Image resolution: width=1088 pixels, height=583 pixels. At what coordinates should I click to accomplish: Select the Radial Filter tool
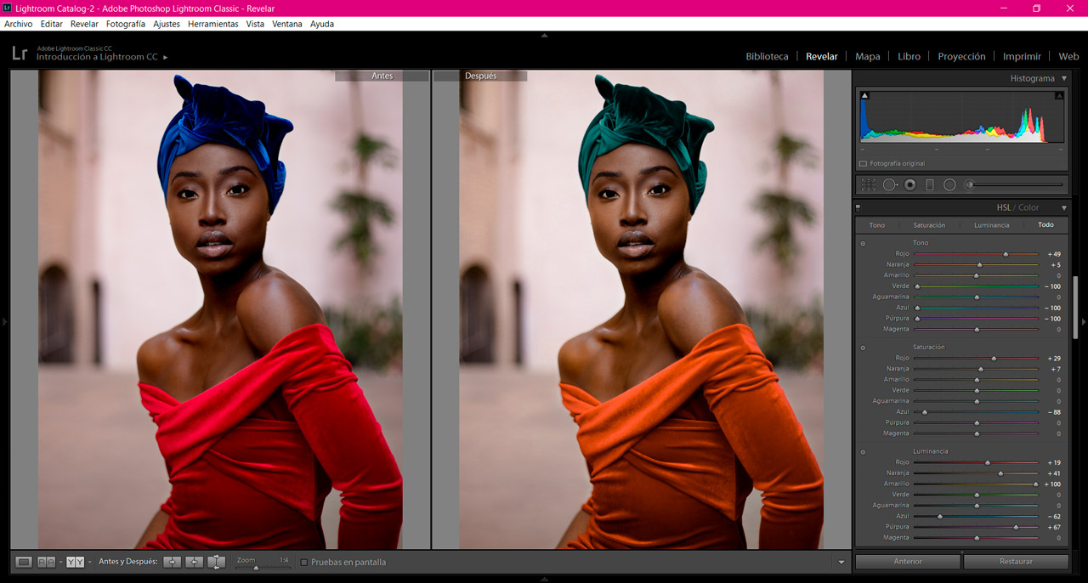[949, 184]
